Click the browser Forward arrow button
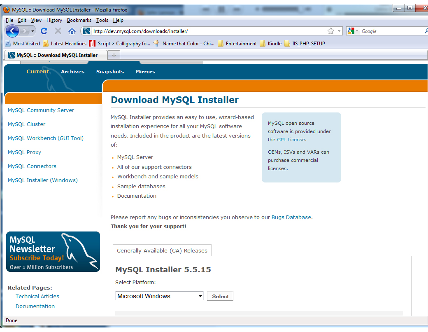Screen dimensions: 428x332 [x=24, y=31]
